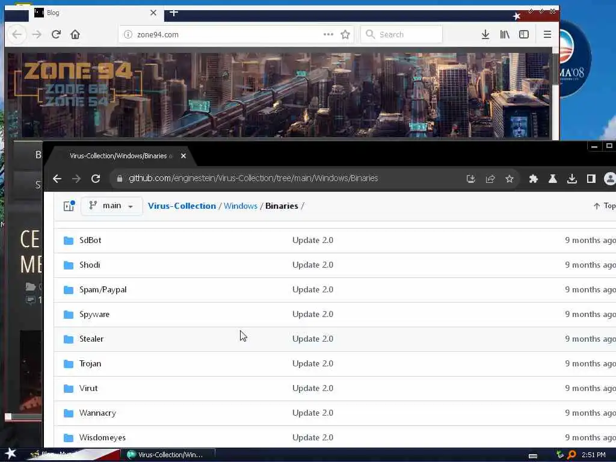The width and height of the screenshot is (616, 462).
Task: Click Trojan row Update 2.0 commit message
Action: pyautogui.click(x=313, y=363)
